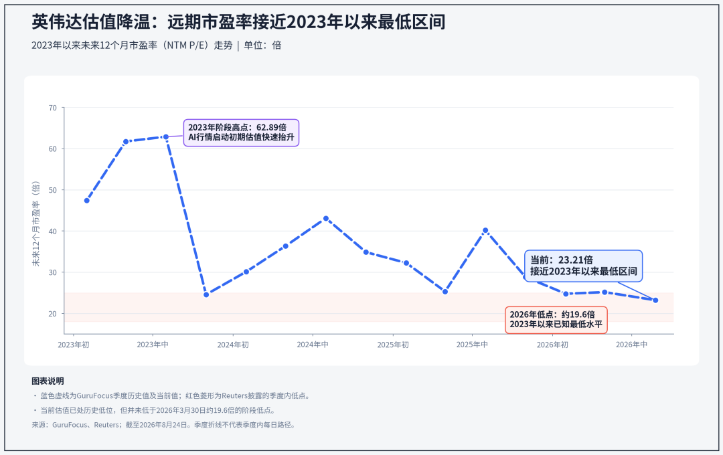Click the y-axis label 60
The height and width of the screenshot is (455, 723).
(53, 149)
